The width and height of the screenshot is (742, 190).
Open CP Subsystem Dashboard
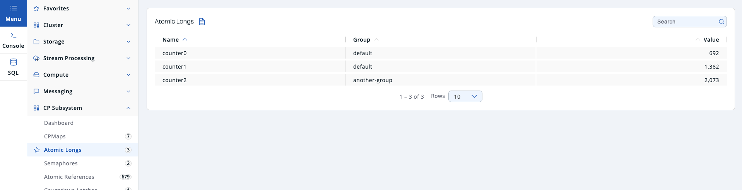click(59, 123)
